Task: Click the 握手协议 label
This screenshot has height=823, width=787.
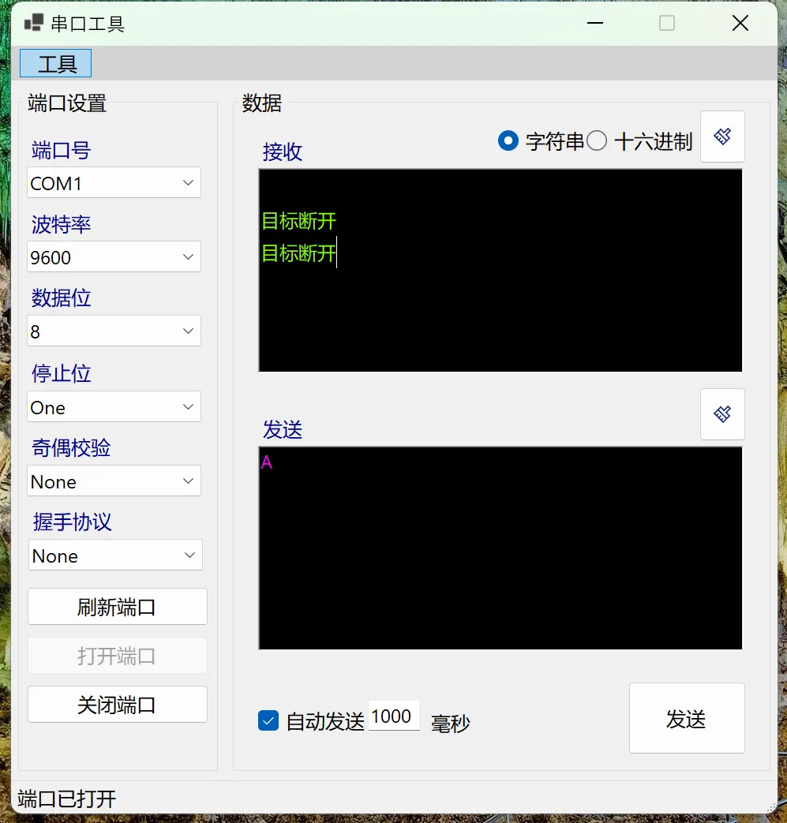Action: (72, 522)
